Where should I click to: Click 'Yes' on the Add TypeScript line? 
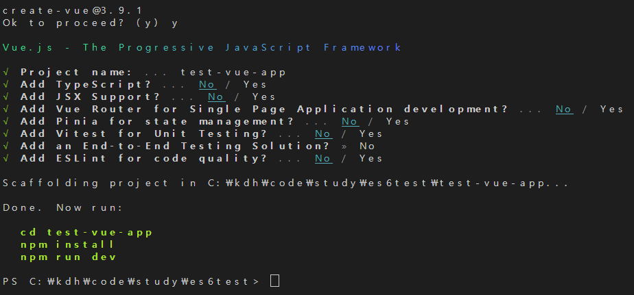pyautogui.click(x=255, y=85)
